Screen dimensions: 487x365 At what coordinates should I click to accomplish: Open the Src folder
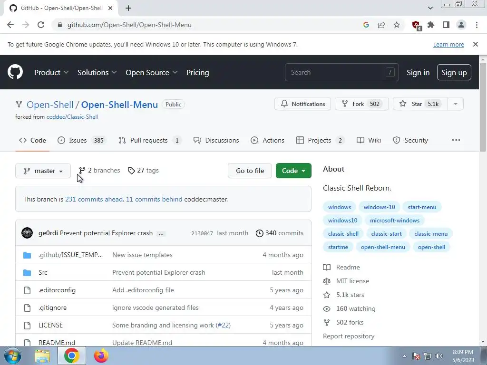[x=43, y=272]
